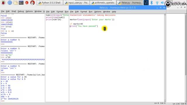Click 'Ln: 134' status in background window
Image resolution: width=187 pixels, height=105 pixels.
coord(176,104)
